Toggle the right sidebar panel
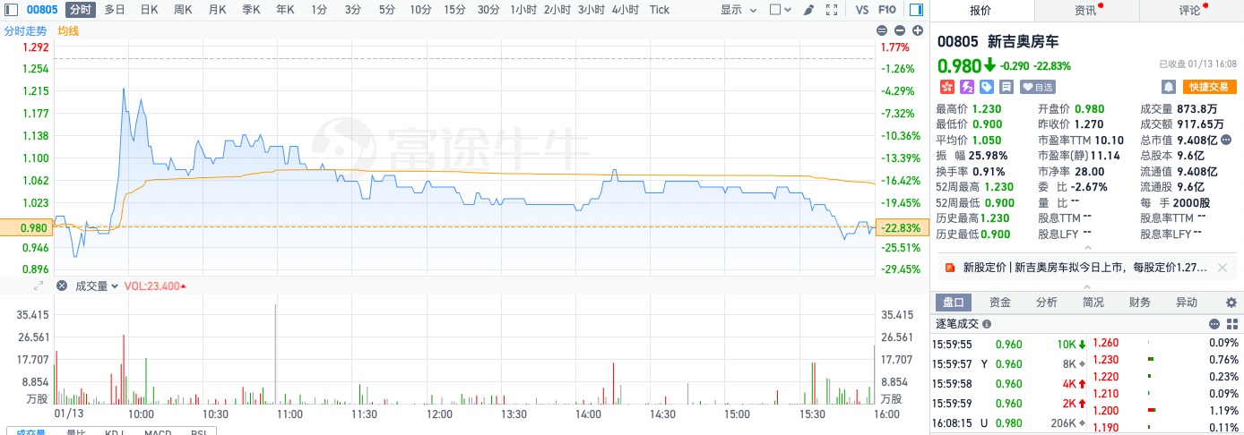Image resolution: width=1244 pixels, height=435 pixels. (915, 10)
